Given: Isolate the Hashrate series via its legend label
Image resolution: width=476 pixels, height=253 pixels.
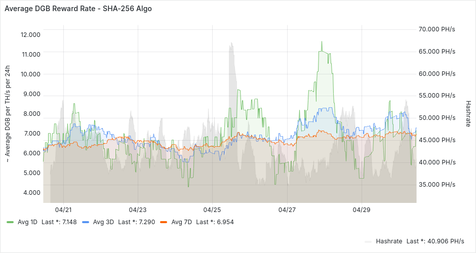Looking at the screenshot, I should point(389,241).
